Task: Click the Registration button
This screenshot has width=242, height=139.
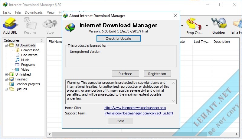Action: [x=157, y=74]
